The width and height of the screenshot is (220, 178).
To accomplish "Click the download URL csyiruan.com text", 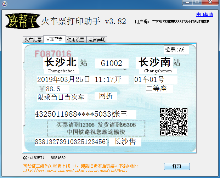I will 75,171.
